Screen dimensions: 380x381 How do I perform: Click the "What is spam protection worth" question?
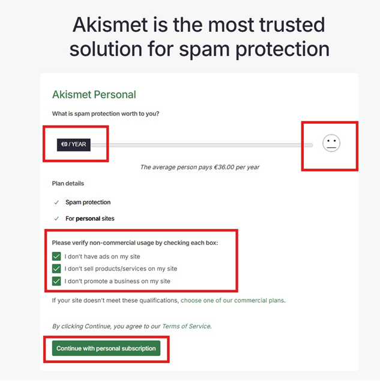[106, 114]
